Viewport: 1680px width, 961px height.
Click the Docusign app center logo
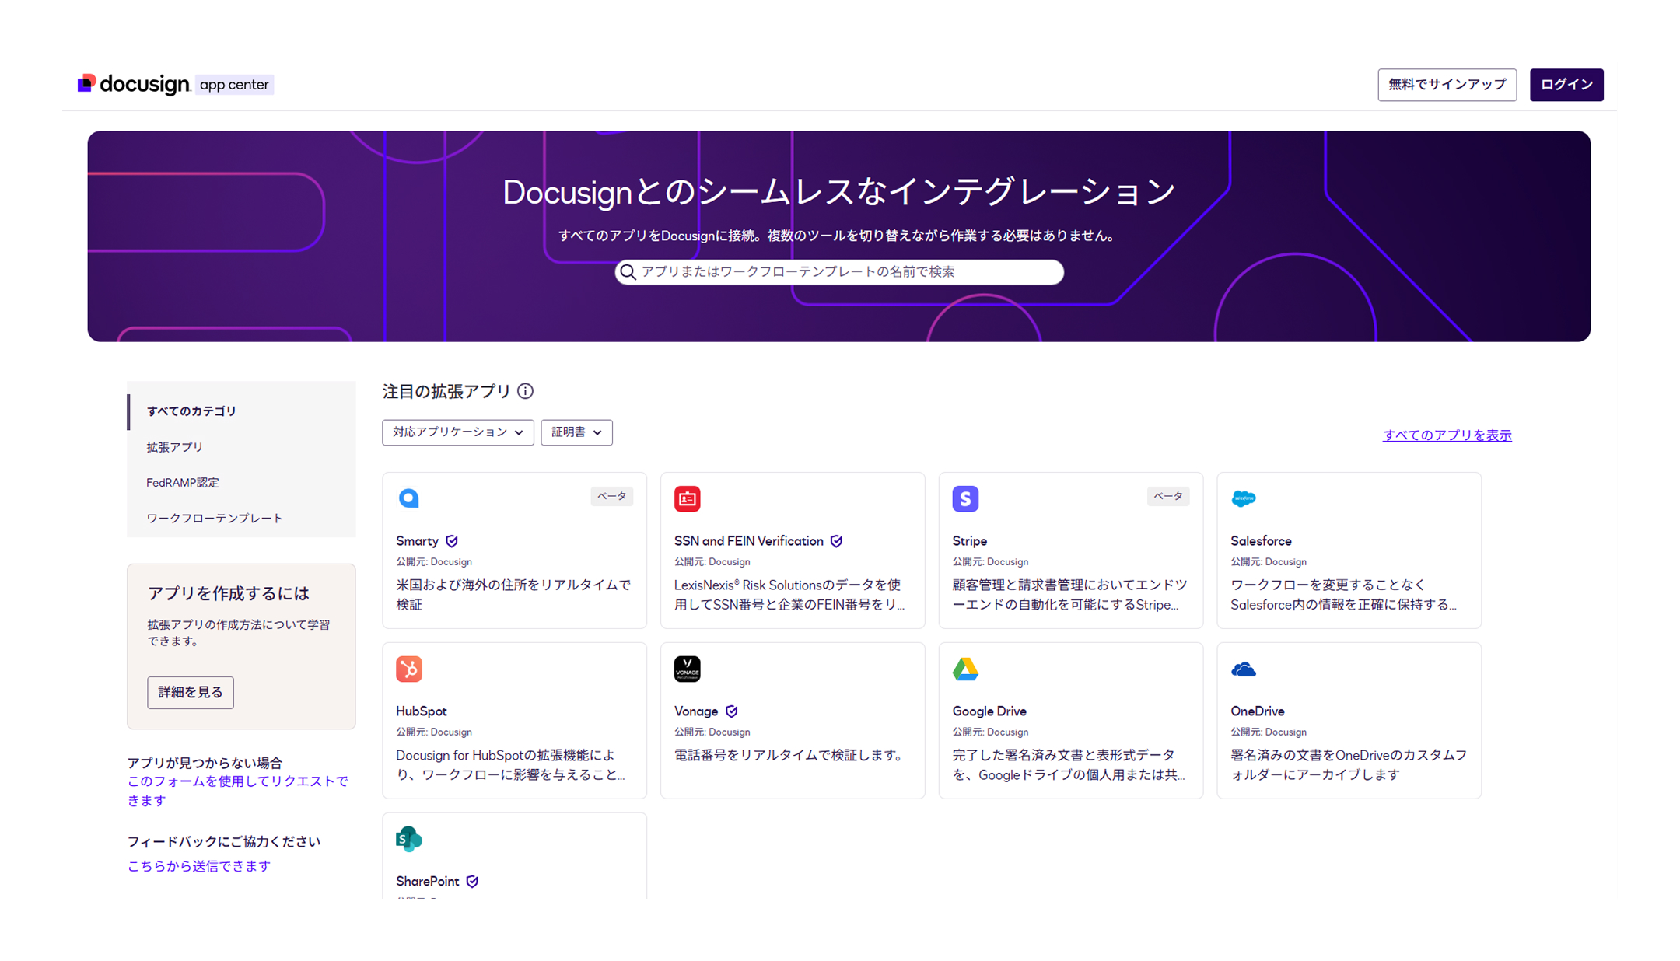pyautogui.click(x=175, y=84)
